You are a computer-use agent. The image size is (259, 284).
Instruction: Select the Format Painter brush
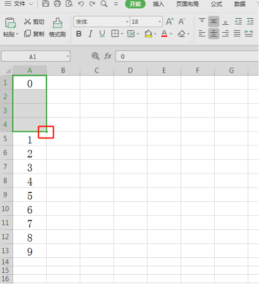pyautogui.click(x=58, y=28)
